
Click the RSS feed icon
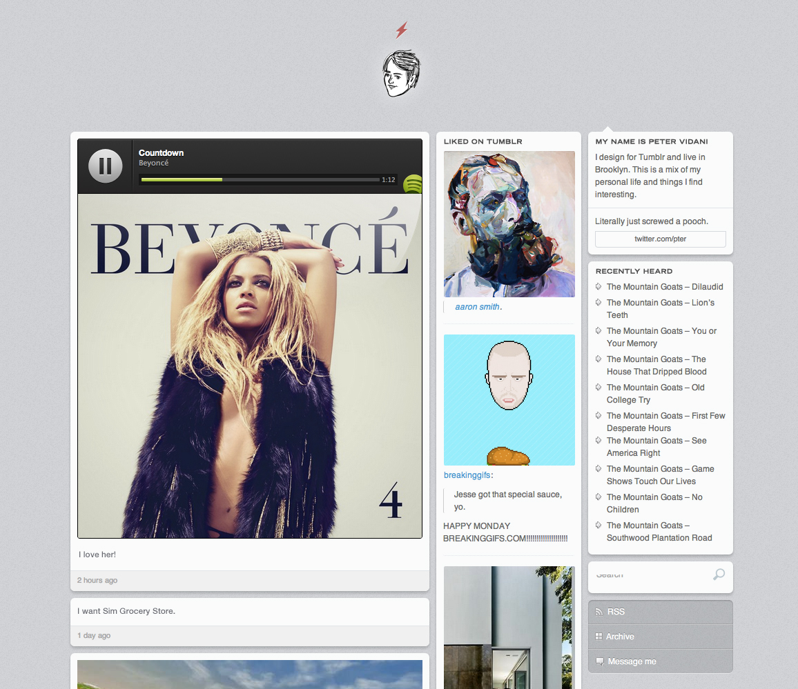[599, 612]
